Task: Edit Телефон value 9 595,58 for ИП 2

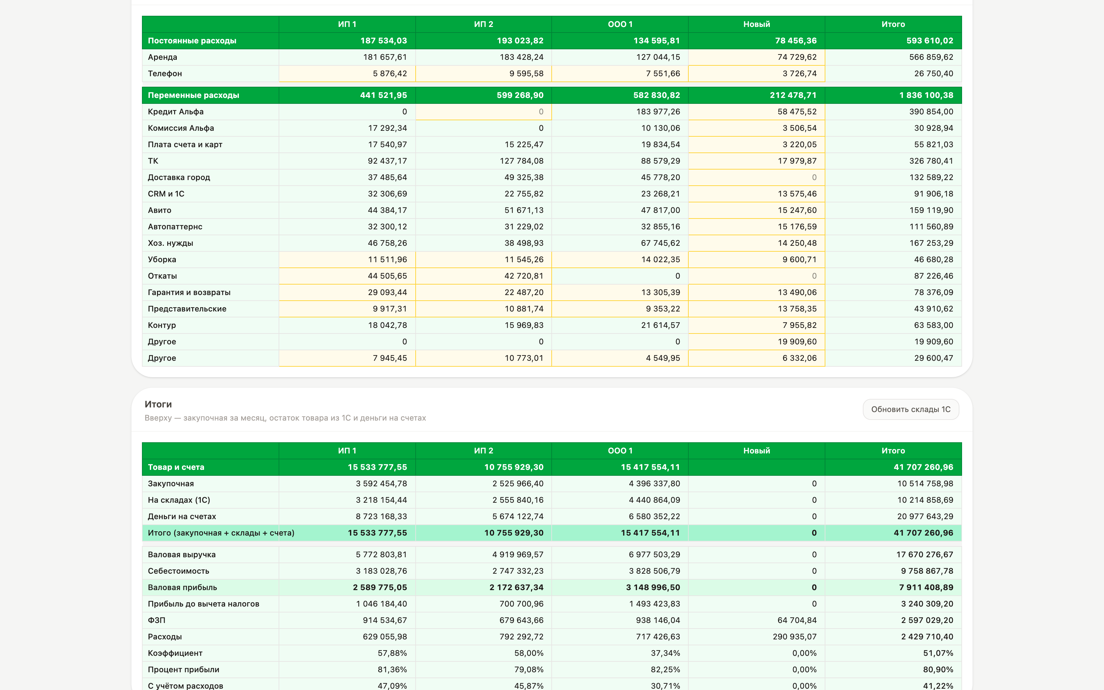Action: click(x=484, y=74)
